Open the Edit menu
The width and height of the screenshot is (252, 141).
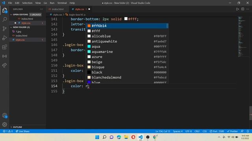17,3
